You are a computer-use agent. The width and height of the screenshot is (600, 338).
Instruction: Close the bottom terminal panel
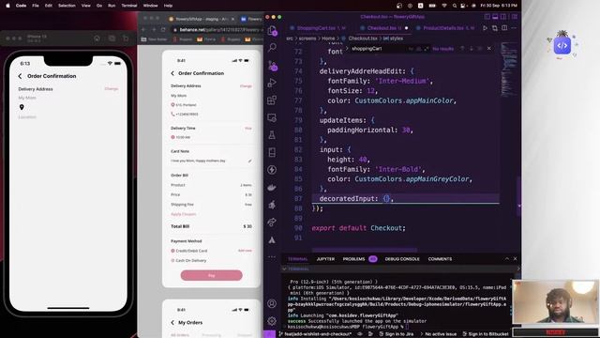click(515, 259)
